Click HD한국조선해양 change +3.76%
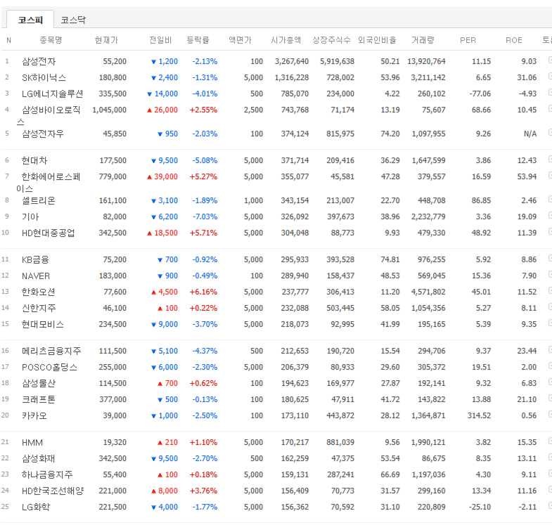Image resolution: width=552 pixels, height=525 pixels. 203,491
